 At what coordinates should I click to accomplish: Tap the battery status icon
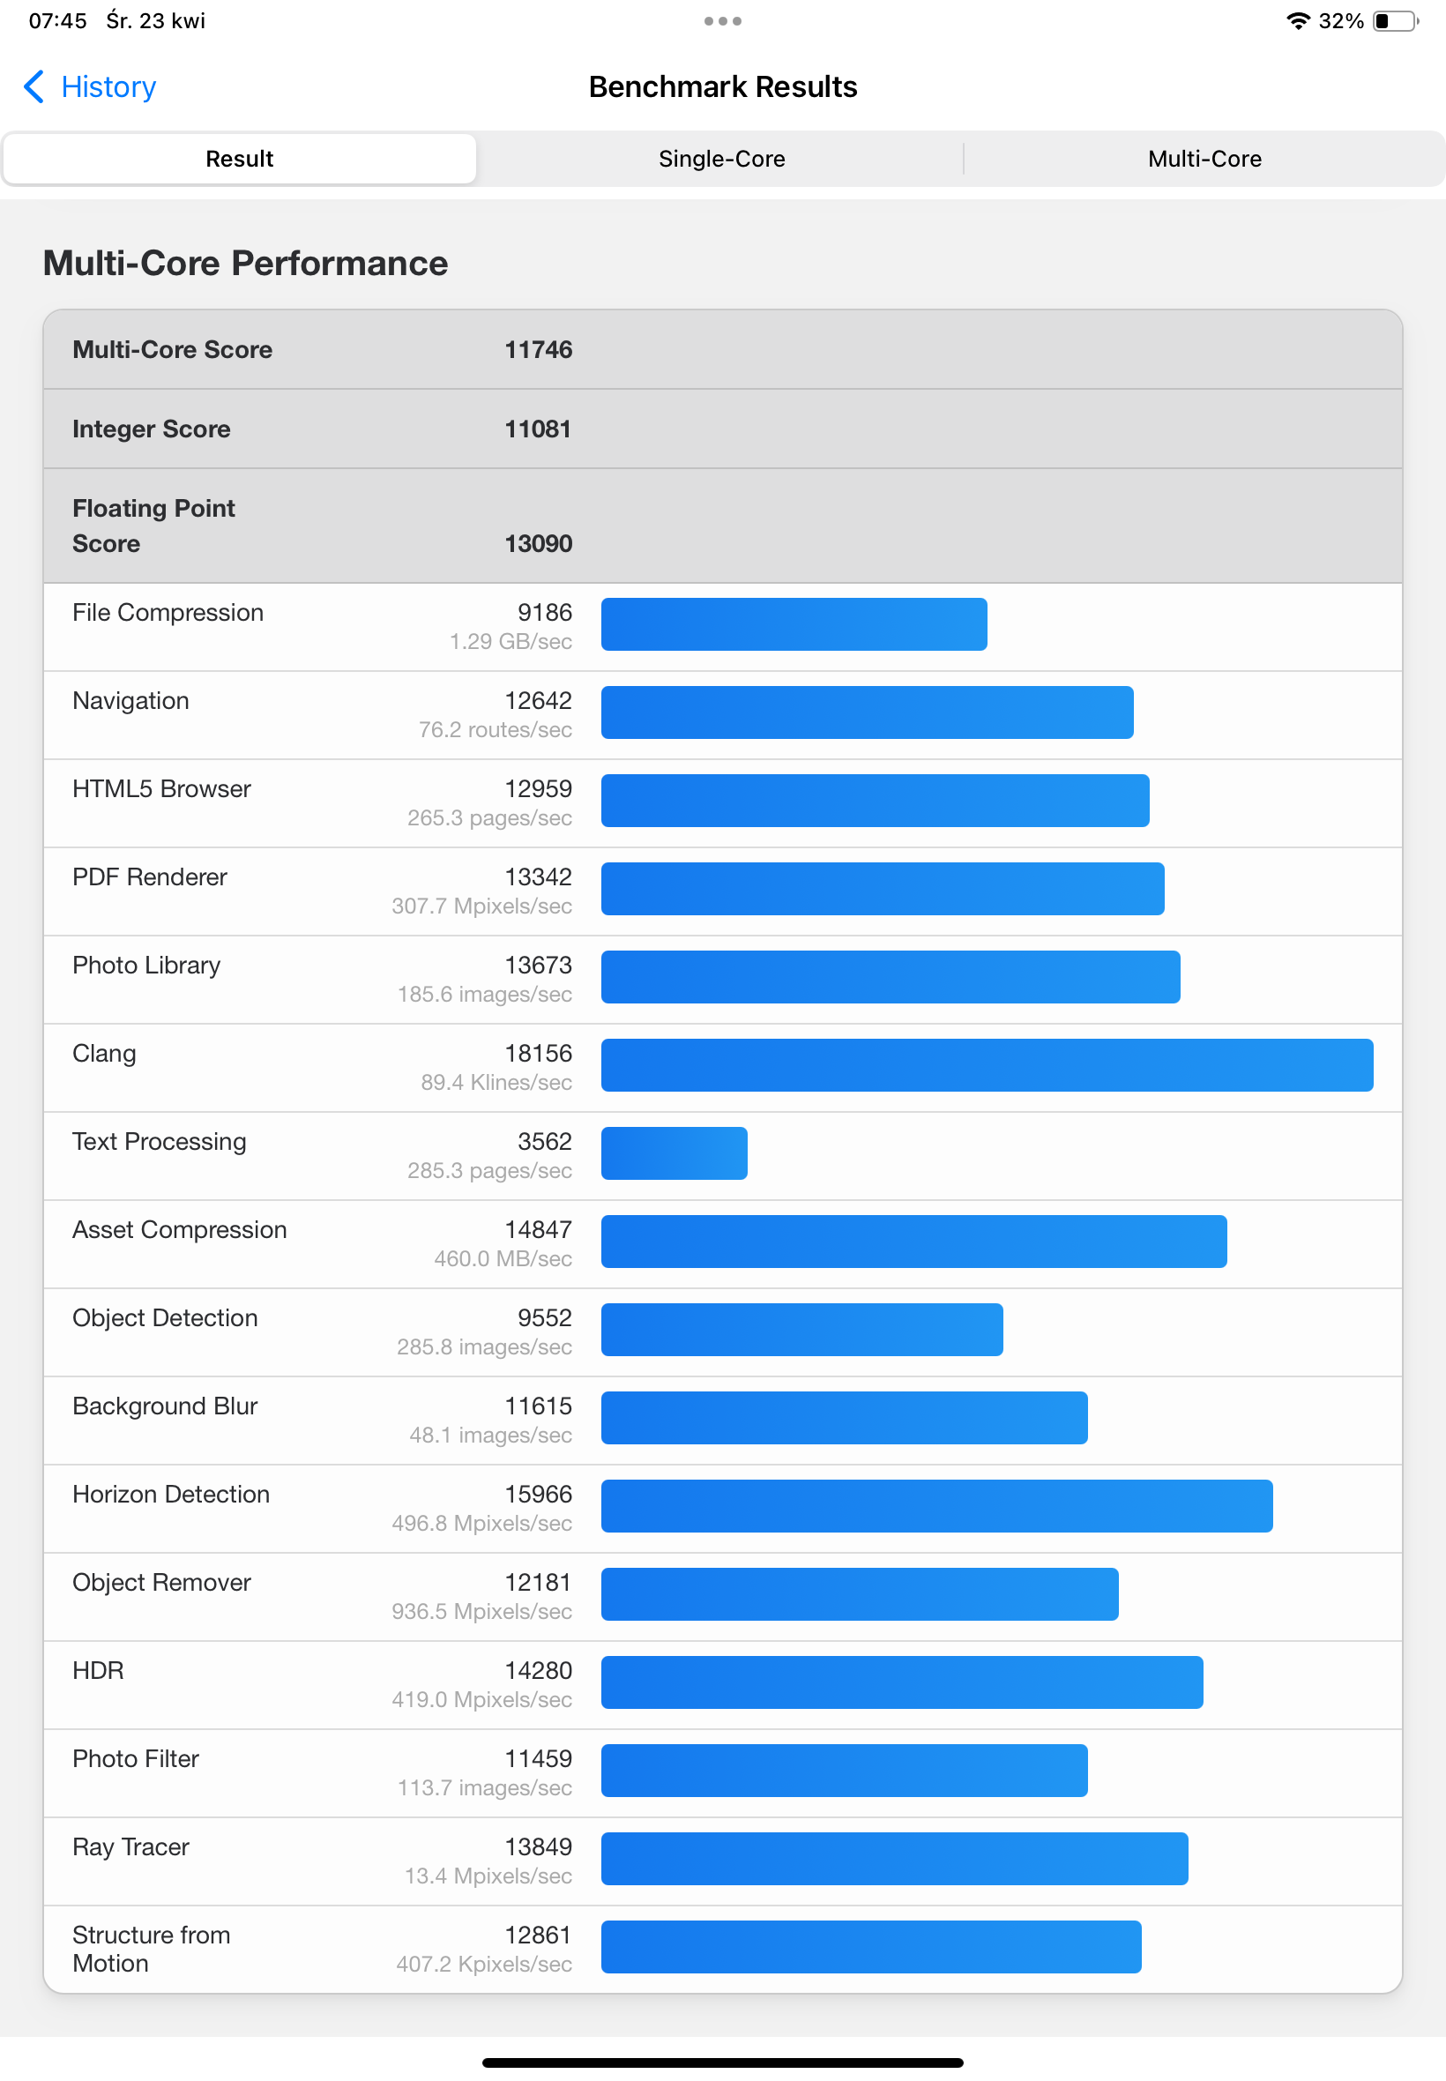pos(1395,21)
